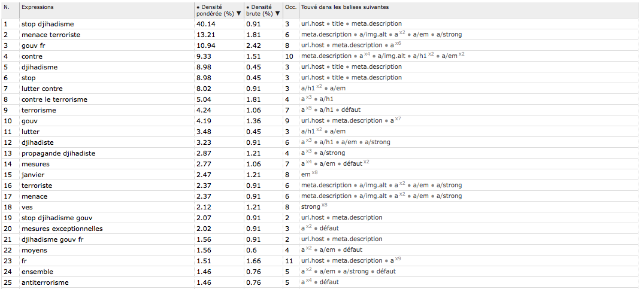Select the 'lutter contre' row
The image size is (639, 289).
coord(320,89)
